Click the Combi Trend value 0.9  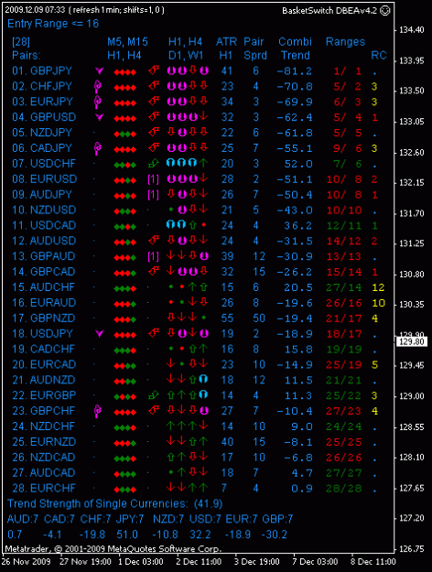[302, 488]
